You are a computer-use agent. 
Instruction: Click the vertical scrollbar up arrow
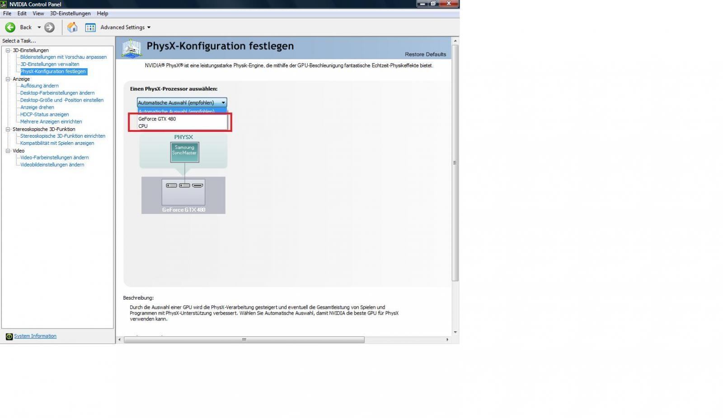tap(455, 41)
